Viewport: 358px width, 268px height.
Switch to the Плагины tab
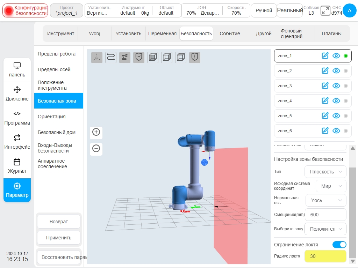(x=331, y=34)
